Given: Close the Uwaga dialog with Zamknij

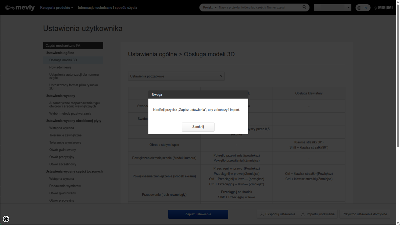Looking at the screenshot, I should (198, 127).
